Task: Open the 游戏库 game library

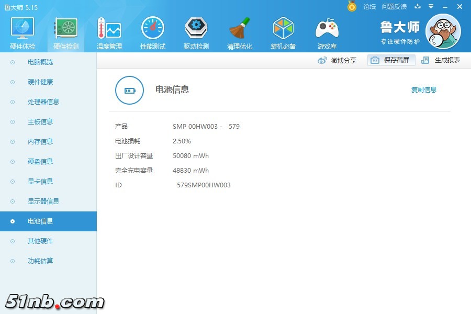Action: tap(327, 31)
